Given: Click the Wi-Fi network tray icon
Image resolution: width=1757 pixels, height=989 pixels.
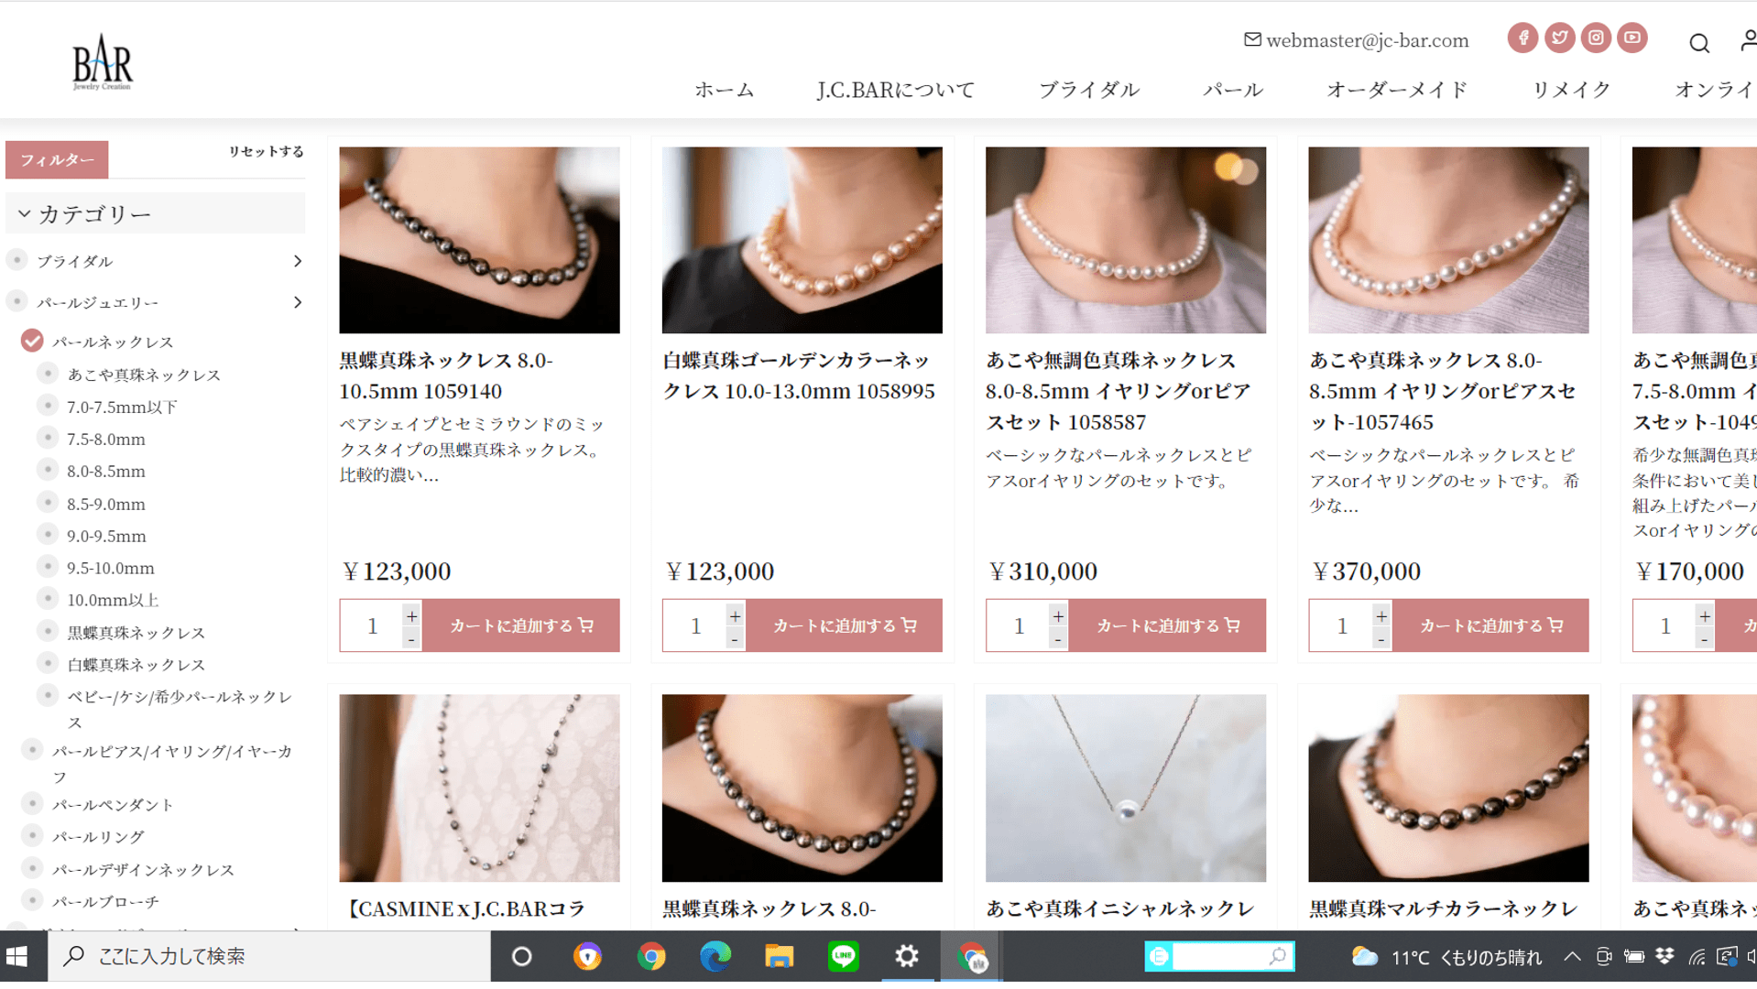Looking at the screenshot, I should [1697, 957].
